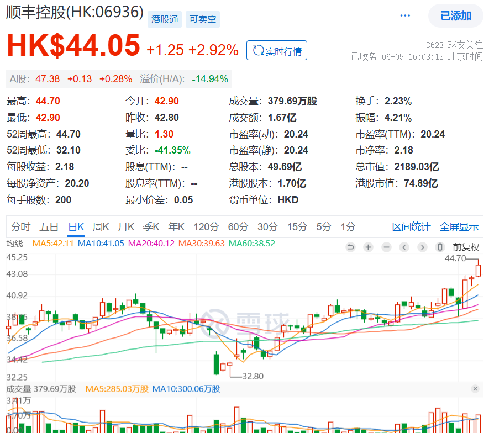This screenshot has height=433, width=489.
Task: Select the 5分 chart tab
Action: click(x=324, y=227)
